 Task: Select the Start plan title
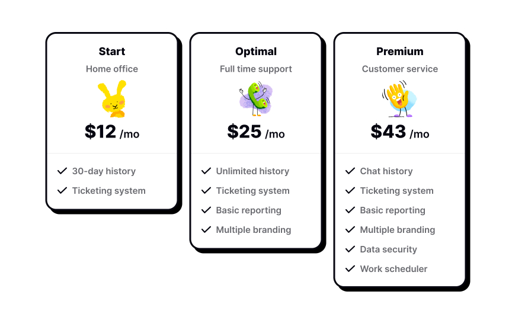[x=112, y=52]
